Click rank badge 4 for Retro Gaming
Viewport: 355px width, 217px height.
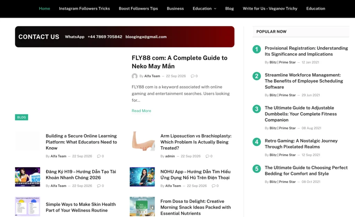(257, 142)
